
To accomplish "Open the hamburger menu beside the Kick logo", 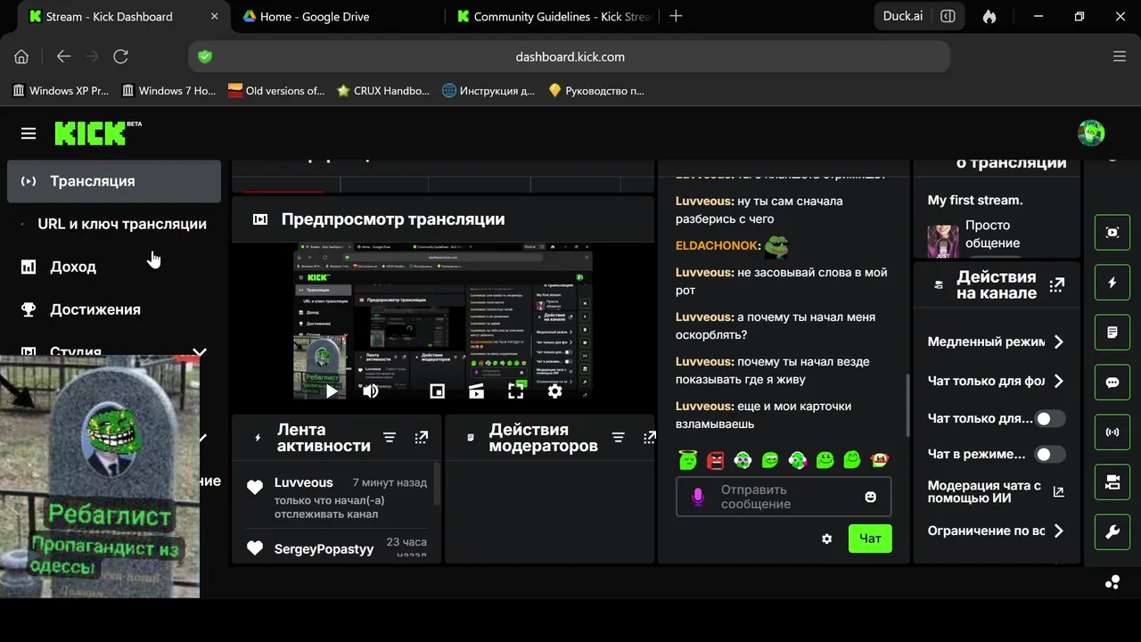I will pyautogui.click(x=29, y=133).
